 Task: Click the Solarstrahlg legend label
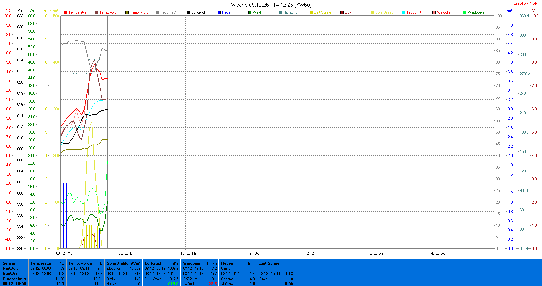point(384,12)
